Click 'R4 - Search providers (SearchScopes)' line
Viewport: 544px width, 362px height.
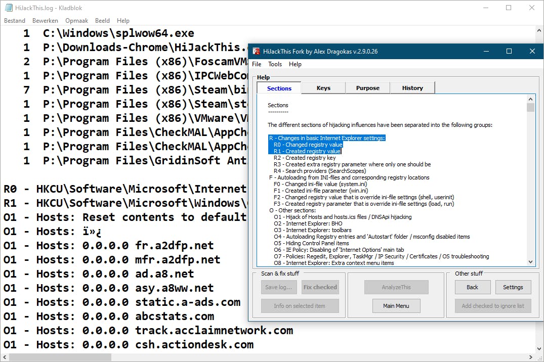(319, 171)
